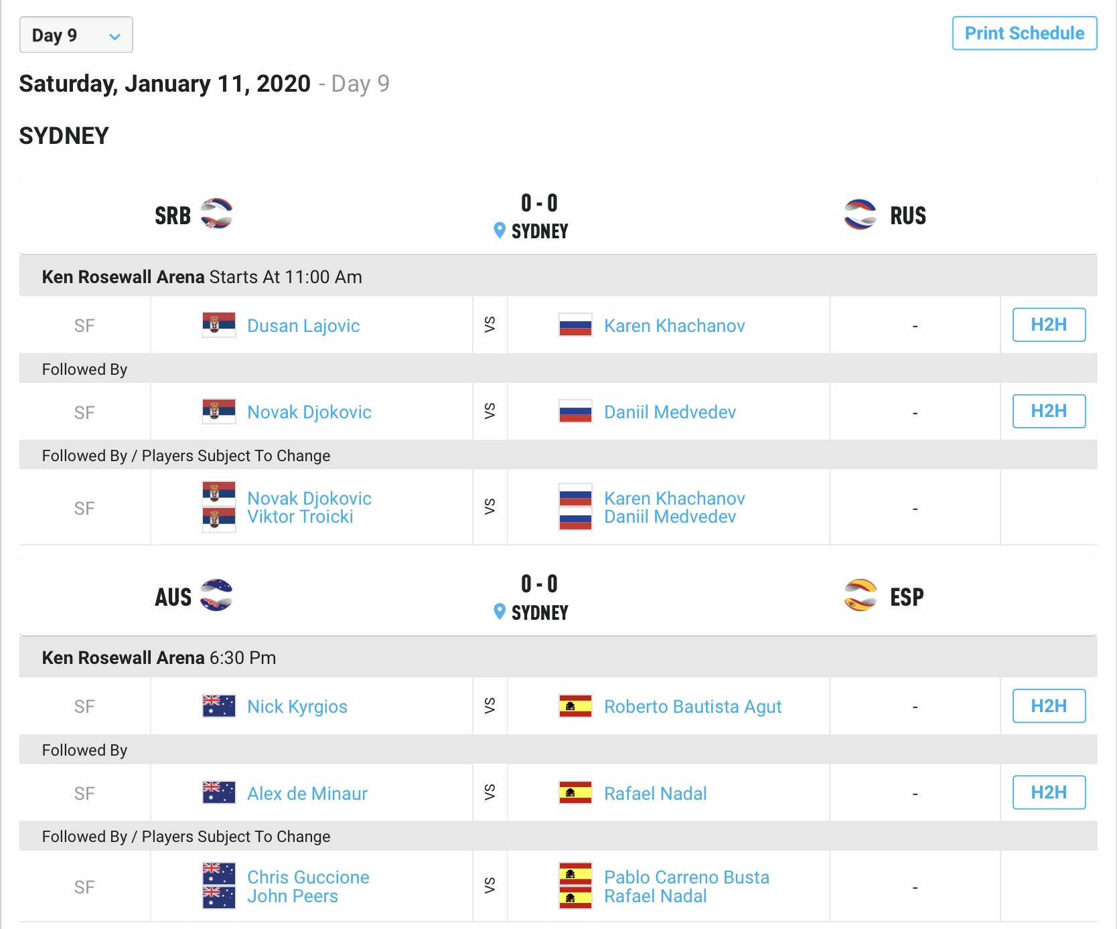The height and width of the screenshot is (929, 1117).
Task: Click the Spain team logo icon
Action: click(861, 595)
